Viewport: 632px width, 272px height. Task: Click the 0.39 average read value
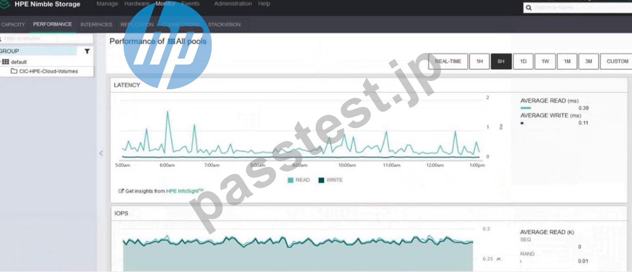click(x=583, y=108)
